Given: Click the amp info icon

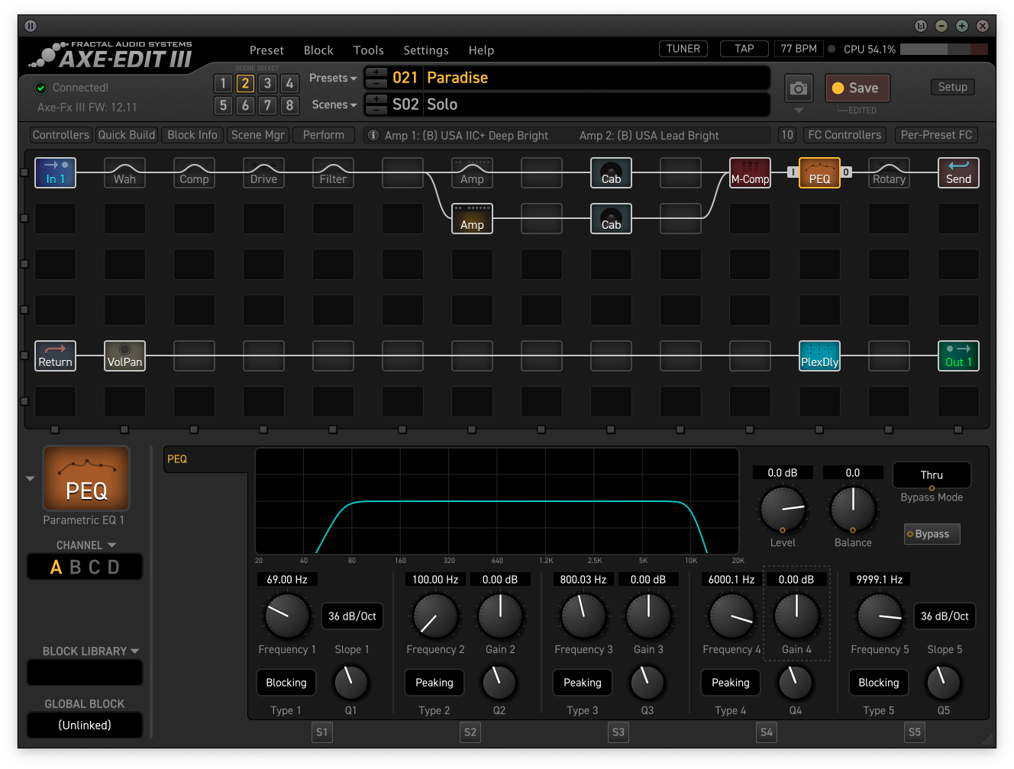Looking at the screenshot, I should pyautogui.click(x=373, y=135).
